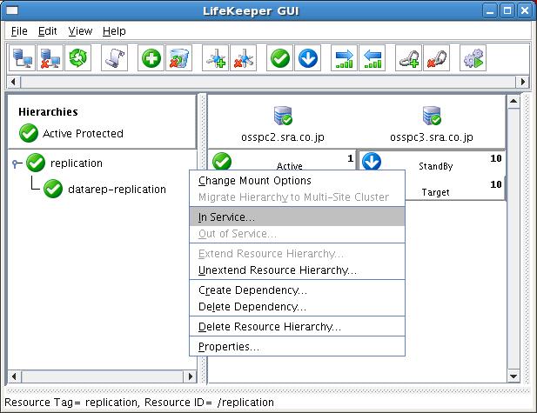Screen dimensions: 537x413
Task: Open the Edit menu
Action: click(47, 31)
